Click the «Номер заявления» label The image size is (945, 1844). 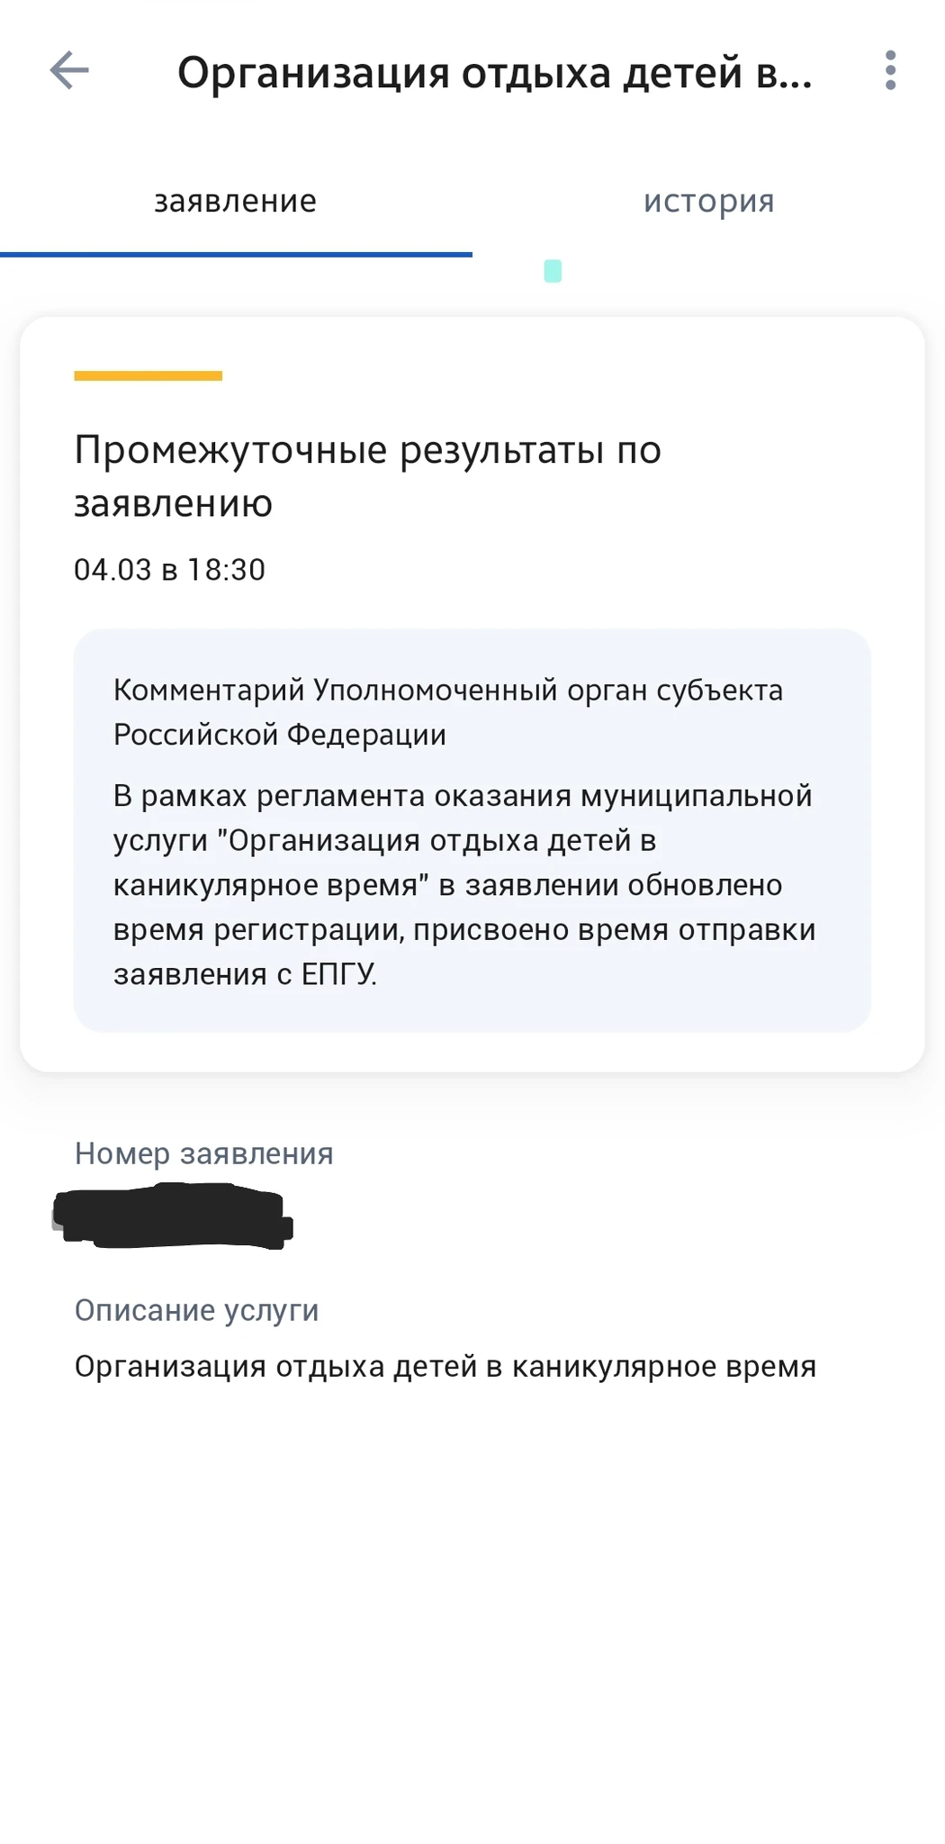(x=203, y=1153)
